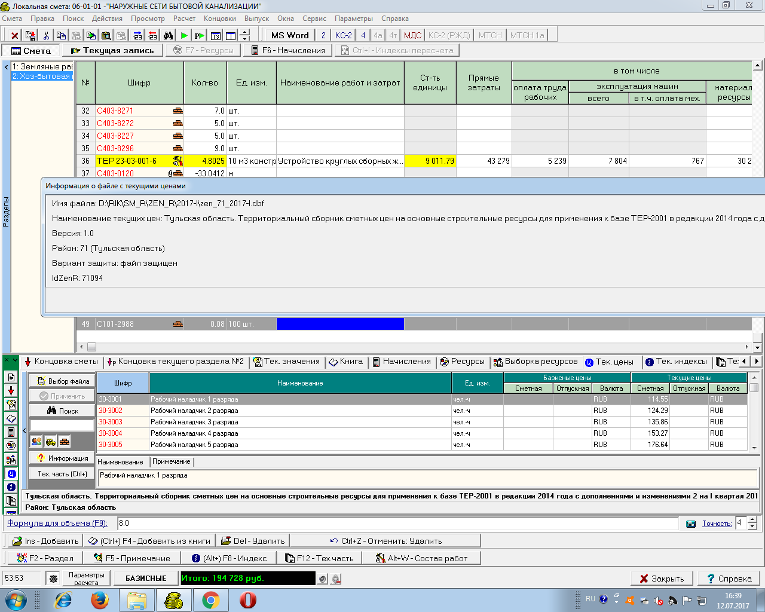Viewport: 765px width, 612px height.
Task: Toggle the machines filter icon below search field
Action: pos(51,442)
